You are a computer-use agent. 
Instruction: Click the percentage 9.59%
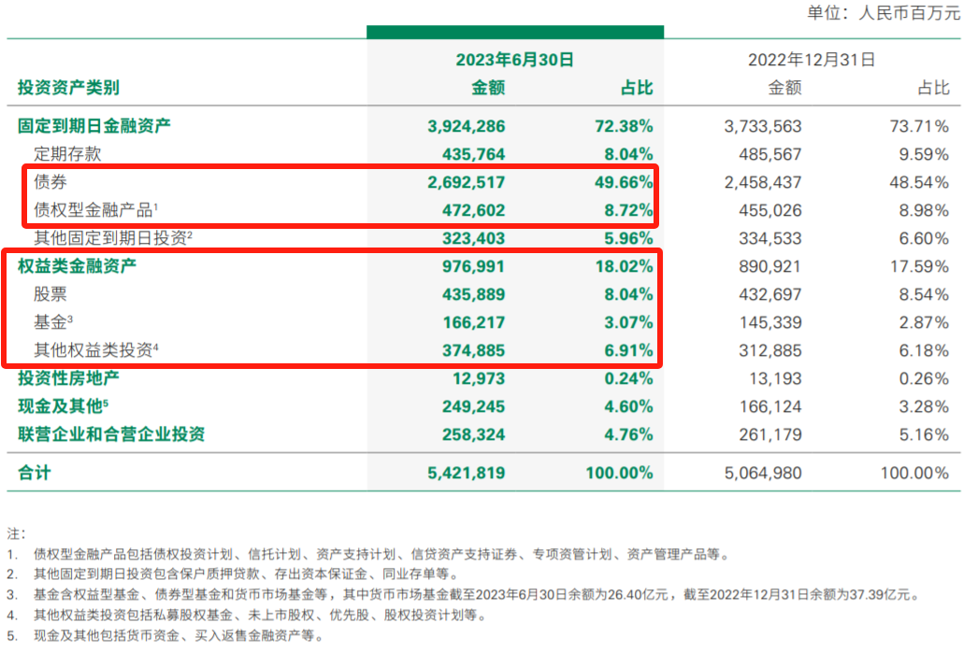[x=924, y=155]
